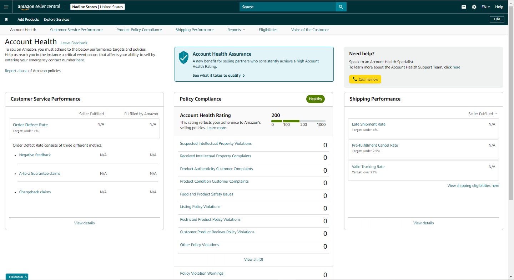514x280 pixels.
Task: Click the Account Health Rating progress bar
Action: 298,121
